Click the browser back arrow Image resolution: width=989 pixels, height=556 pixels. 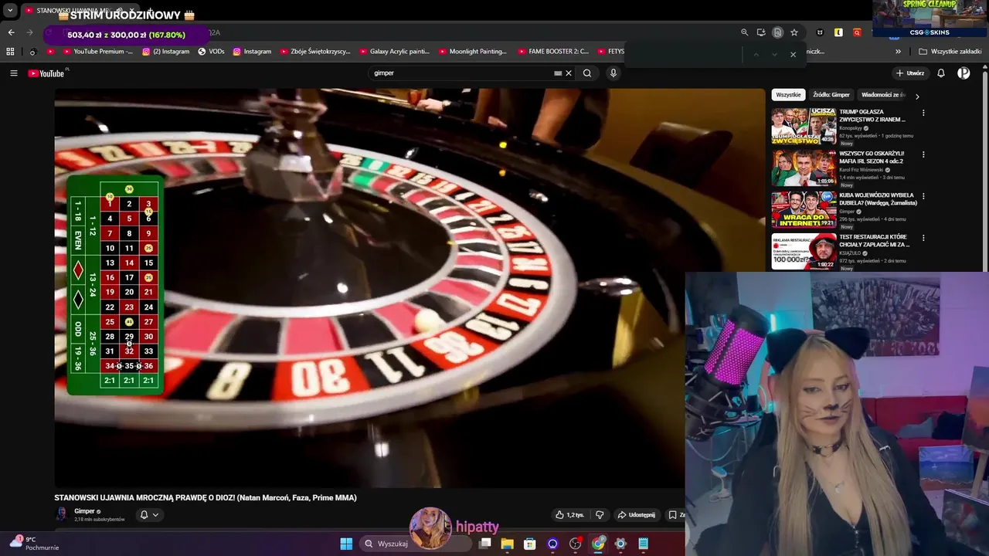pyautogui.click(x=11, y=32)
